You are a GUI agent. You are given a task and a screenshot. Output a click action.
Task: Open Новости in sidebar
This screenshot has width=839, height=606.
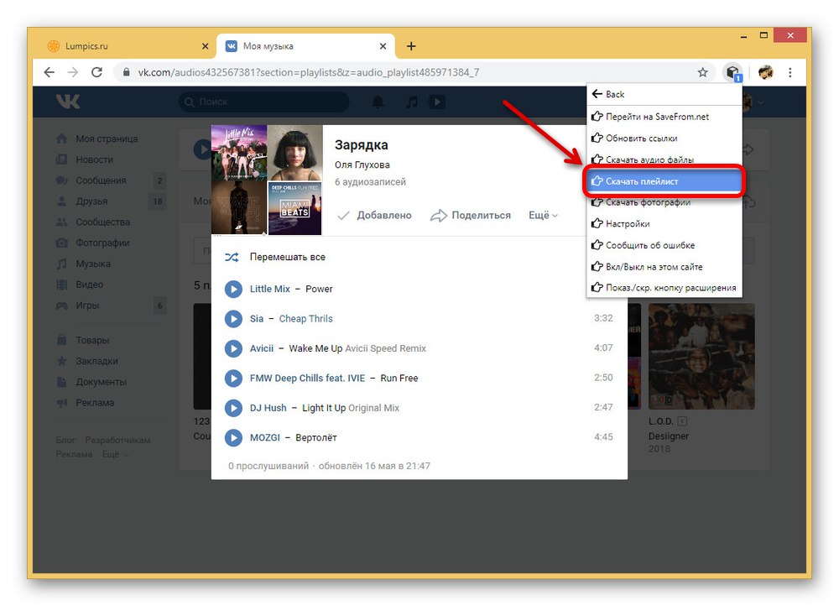86,159
